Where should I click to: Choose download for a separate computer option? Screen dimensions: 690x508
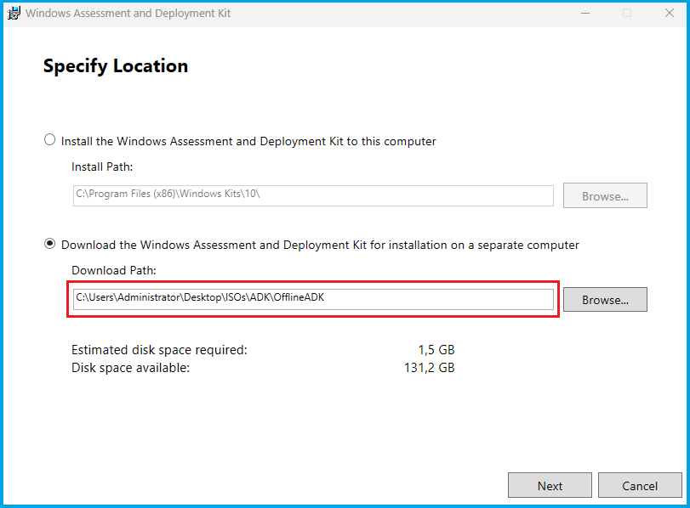tap(50, 245)
